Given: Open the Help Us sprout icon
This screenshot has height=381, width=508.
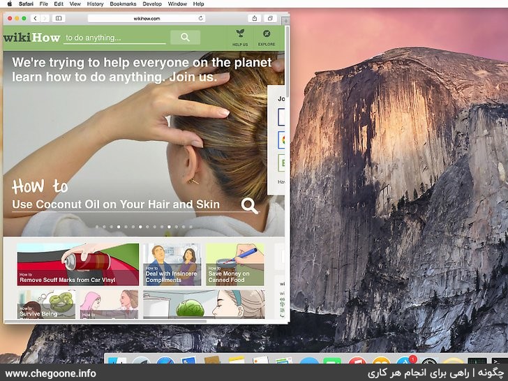Looking at the screenshot, I should tap(240, 37).
